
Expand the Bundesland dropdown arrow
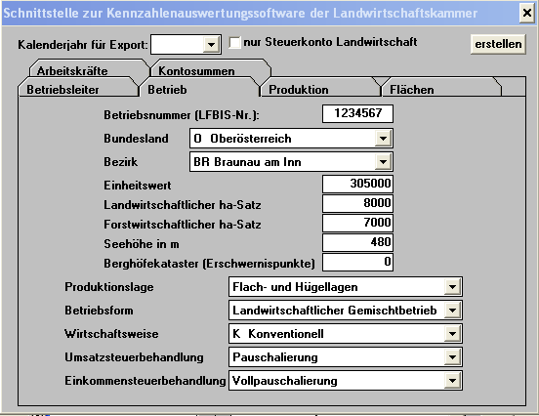point(383,139)
